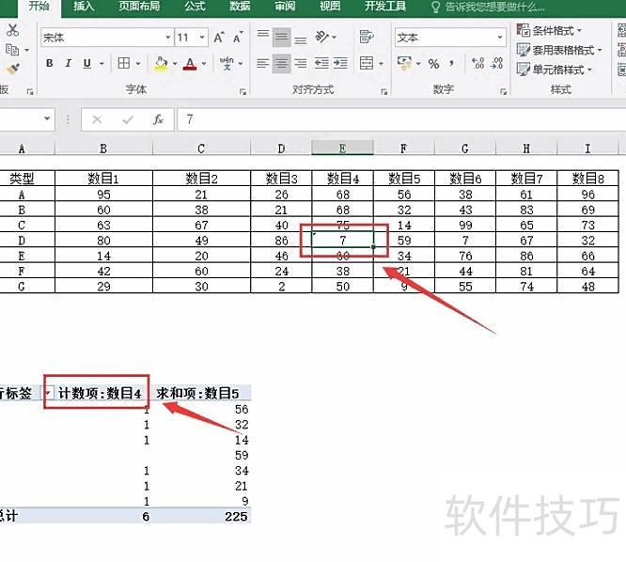The image size is (626, 562).
Task: Click the insert function fx icon
Action: click(x=159, y=119)
